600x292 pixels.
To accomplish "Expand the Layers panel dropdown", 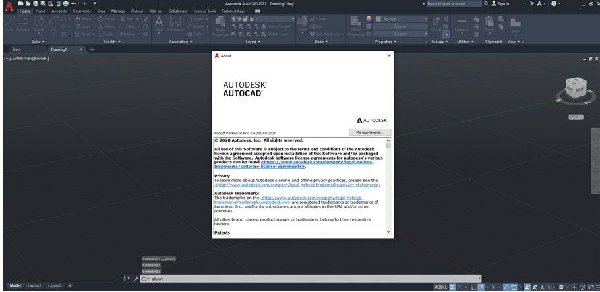I will pyautogui.click(x=253, y=42).
